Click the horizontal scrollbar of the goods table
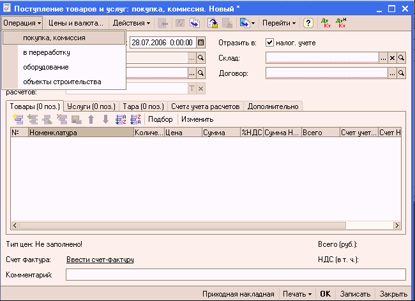415x301 pixels. [204, 226]
